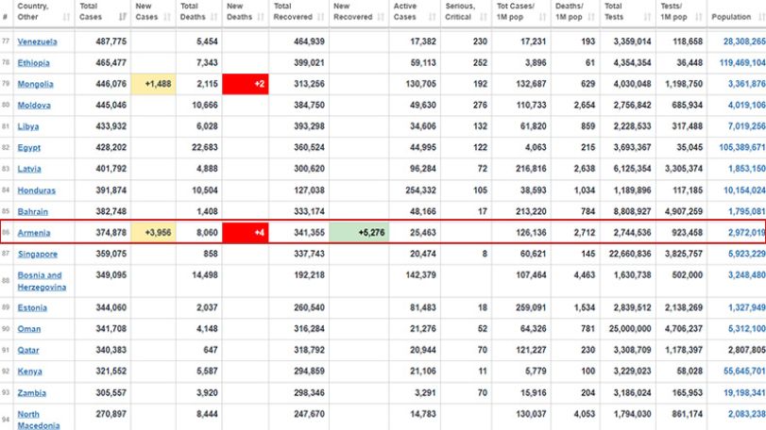766x430 pixels.
Task: Select Venezuela total cases 487,775 cell
Action: coord(103,41)
